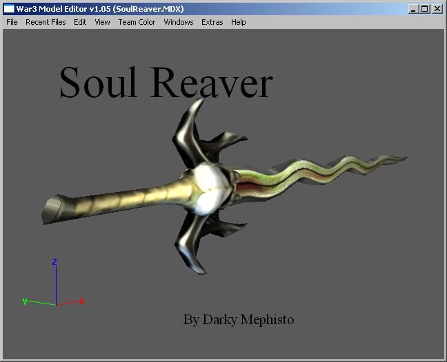
Task: Open the File menu
Action: click(x=12, y=22)
